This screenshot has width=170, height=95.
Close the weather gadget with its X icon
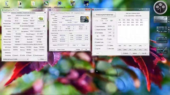169,17
